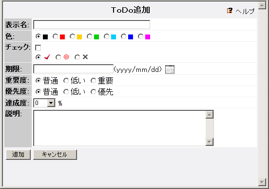This screenshot has width=269, height=189.
Task: Click the window scrollbar down arrow
Action: tap(262, 182)
